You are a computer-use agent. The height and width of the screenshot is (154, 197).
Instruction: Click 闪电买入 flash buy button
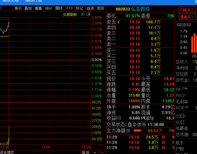pyautogui.click(x=187, y=10)
